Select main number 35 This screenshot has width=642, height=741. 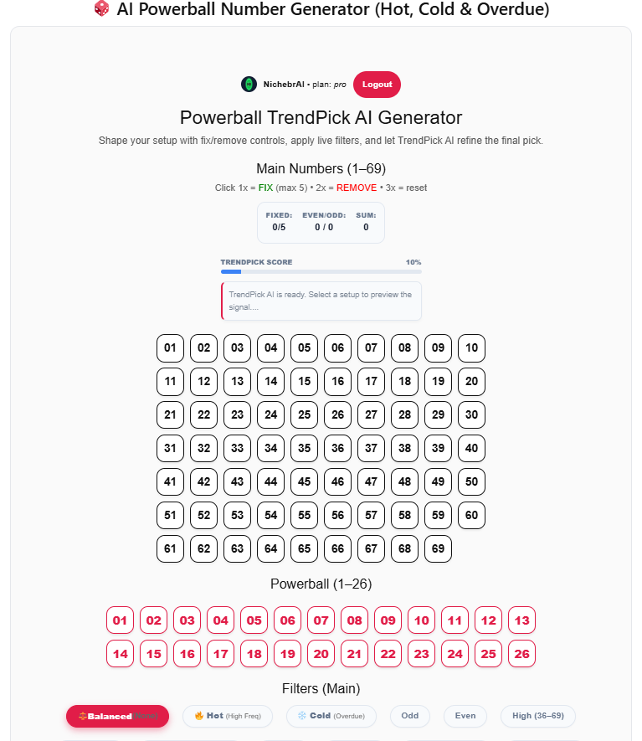(x=304, y=448)
